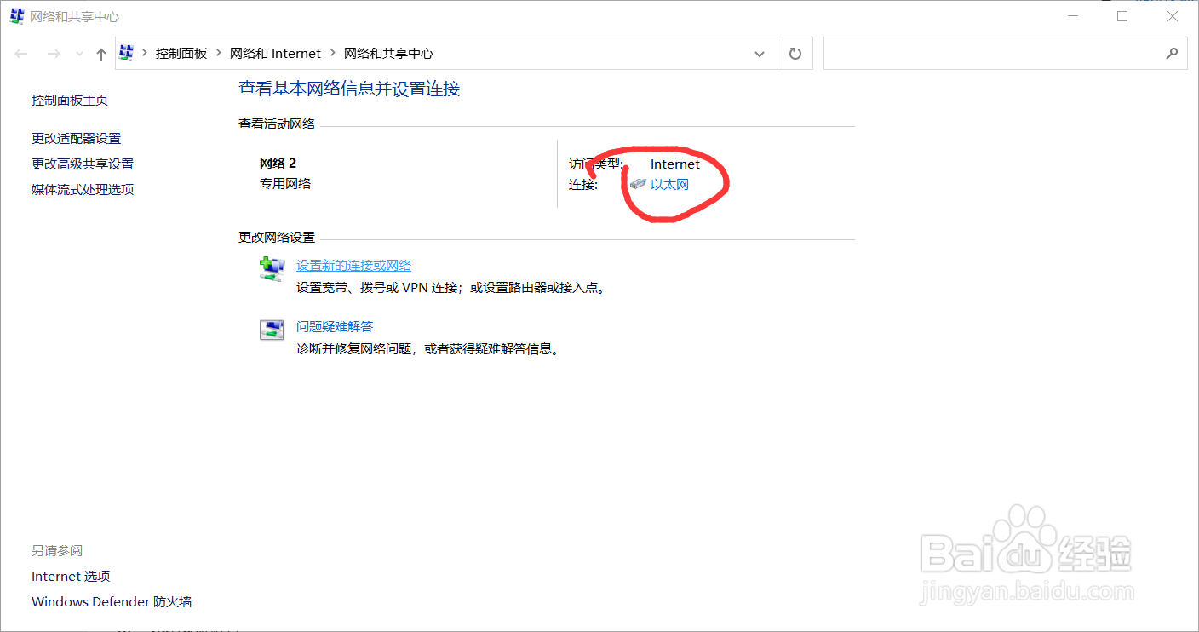Click inside the search input field
This screenshot has width=1199, height=632.
click(979, 53)
